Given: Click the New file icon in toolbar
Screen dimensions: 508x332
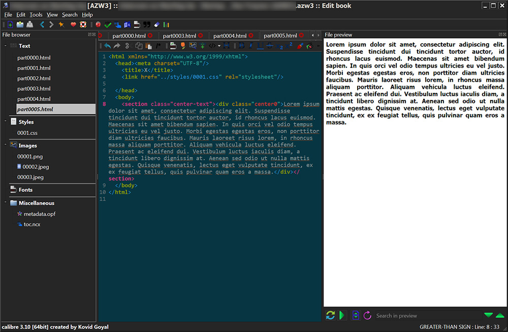Looking at the screenshot, I should (10, 24).
